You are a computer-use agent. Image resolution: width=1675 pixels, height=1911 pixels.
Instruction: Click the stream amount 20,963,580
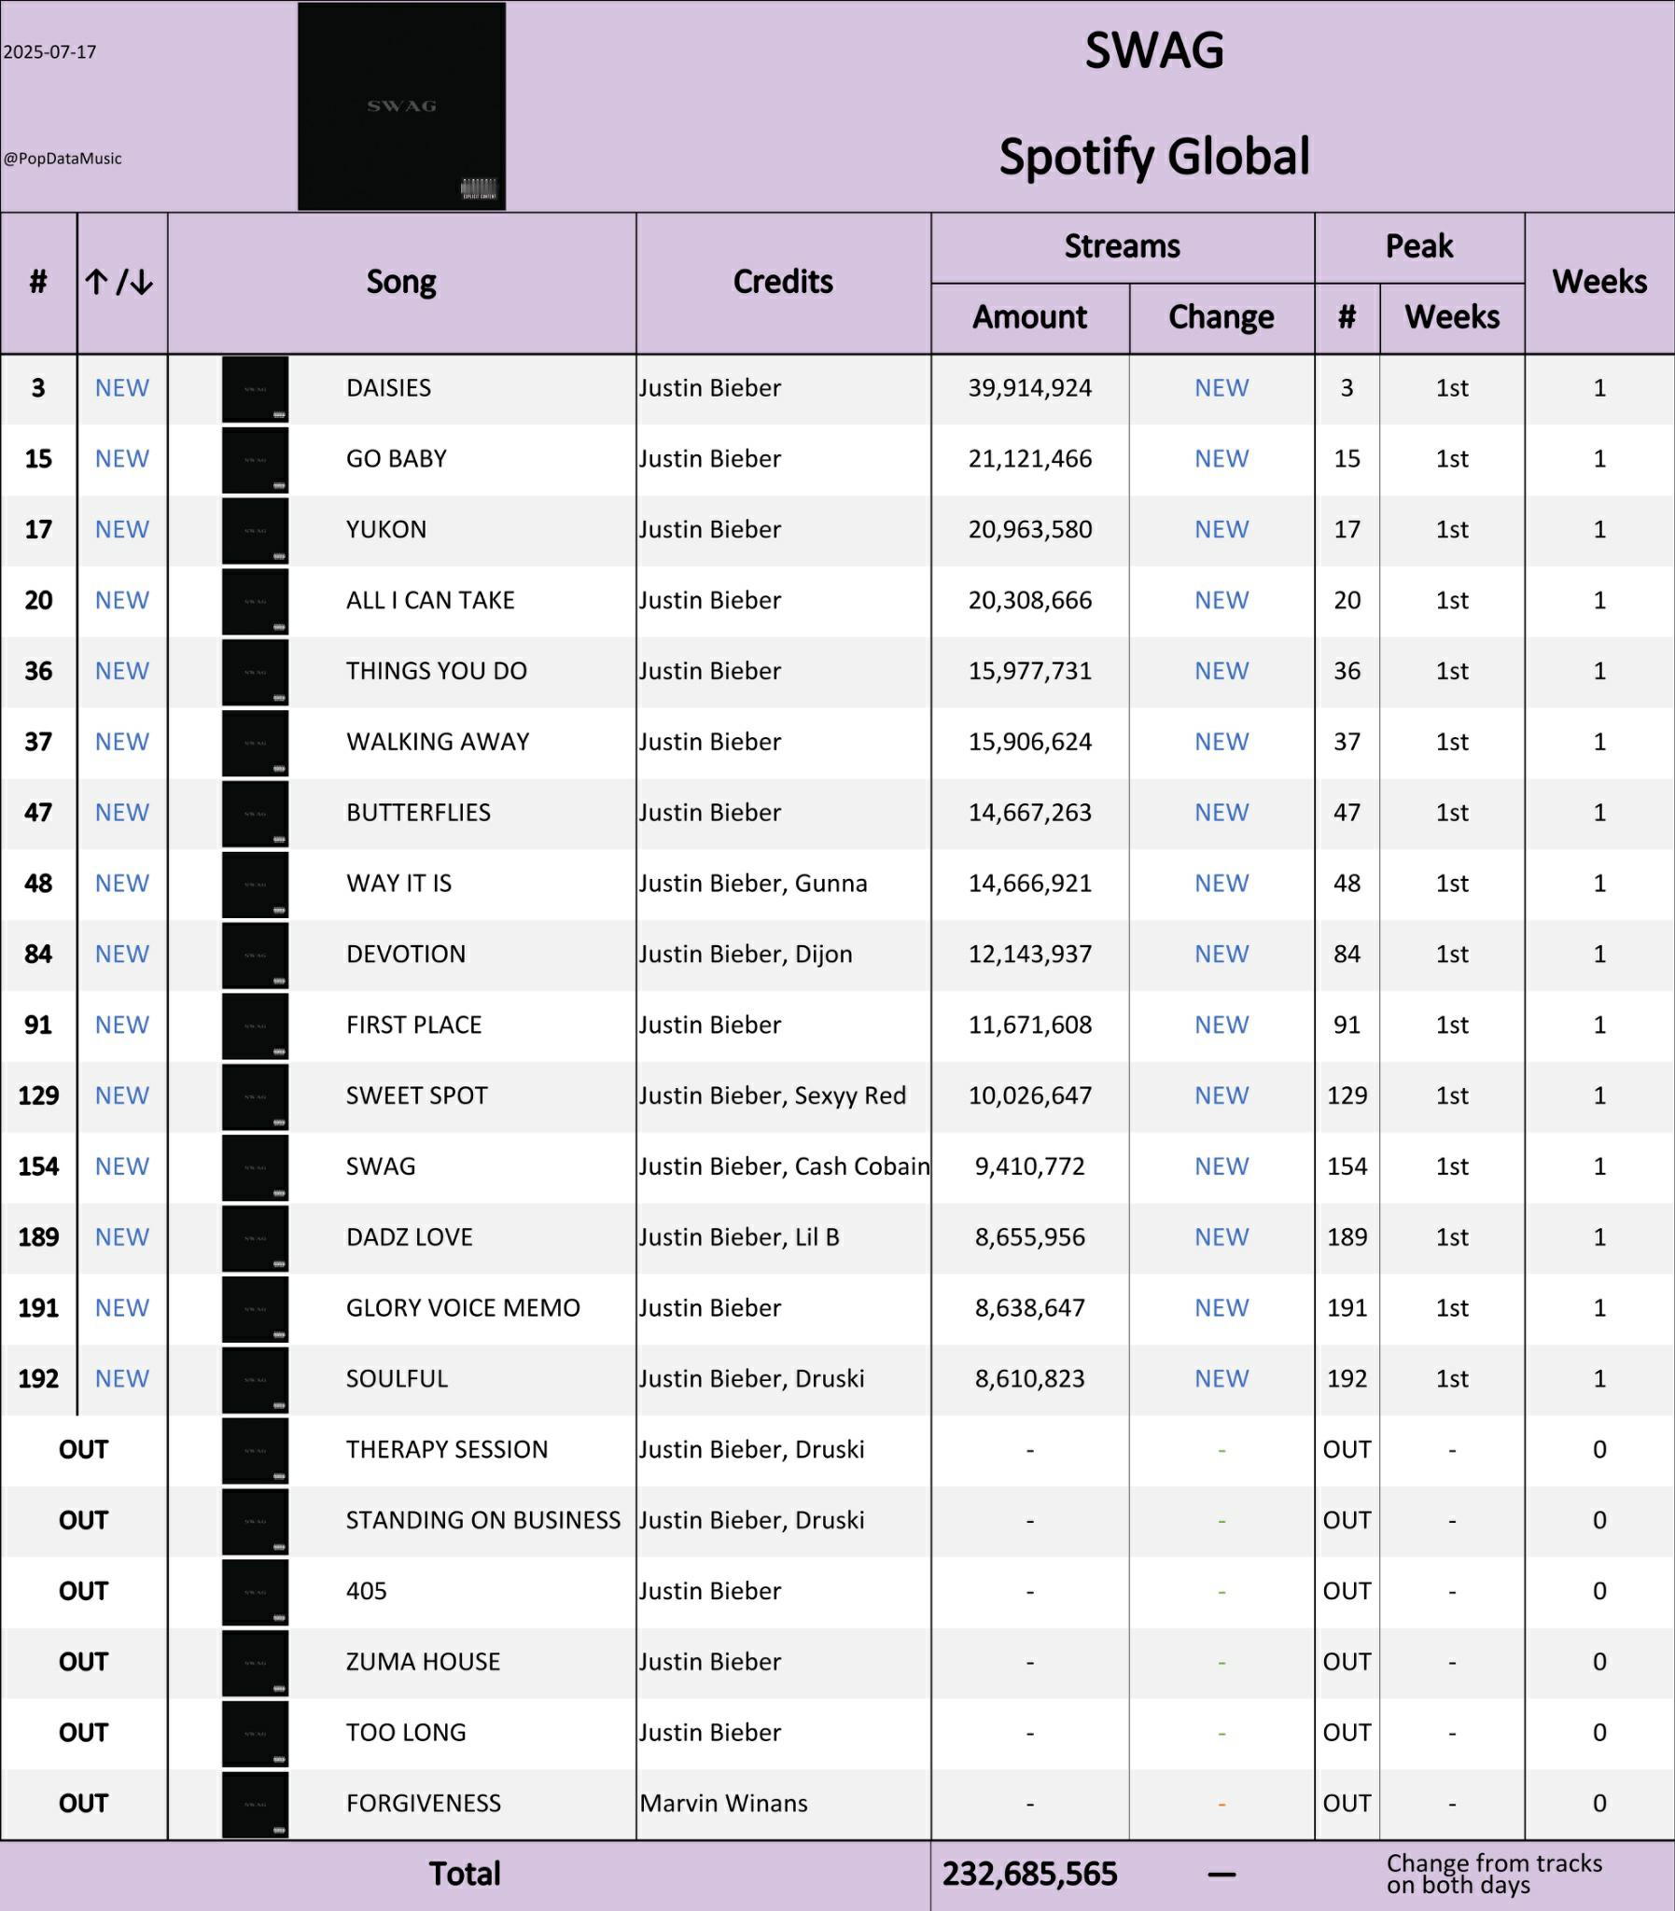1030,530
